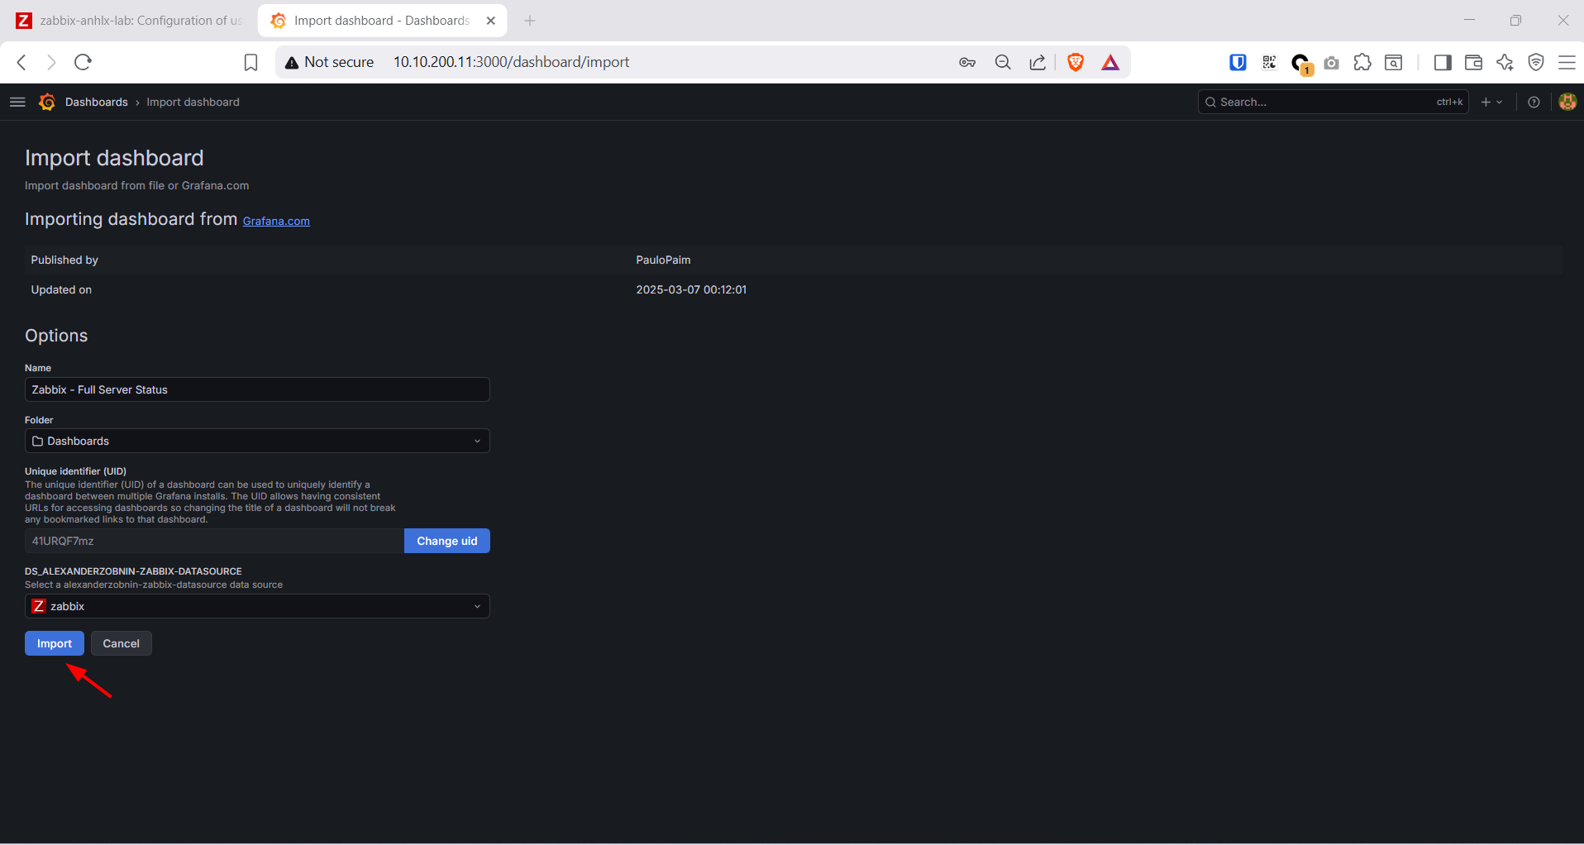The width and height of the screenshot is (1584, 845).
Task: Focus the Grafana Search box
Action: coord(1323,102)
